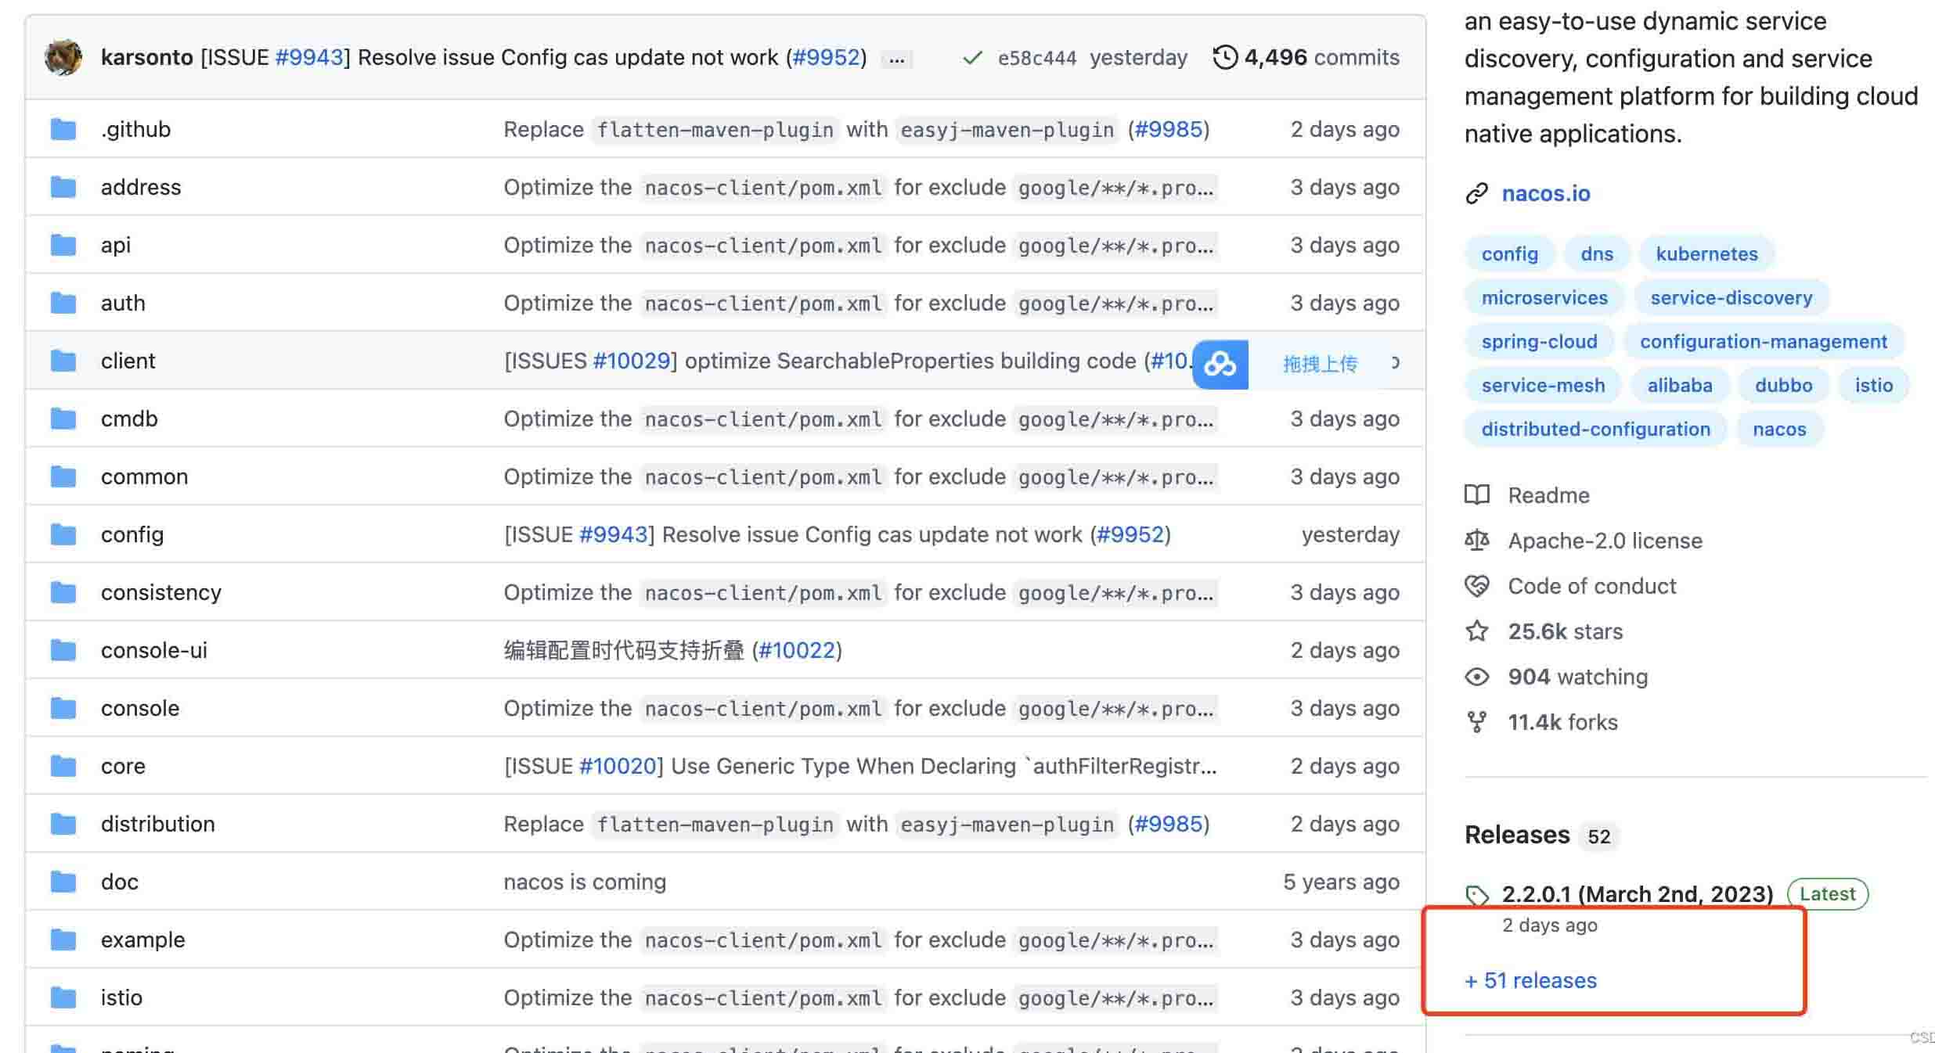Click the client folder icon

coord(63,361)
